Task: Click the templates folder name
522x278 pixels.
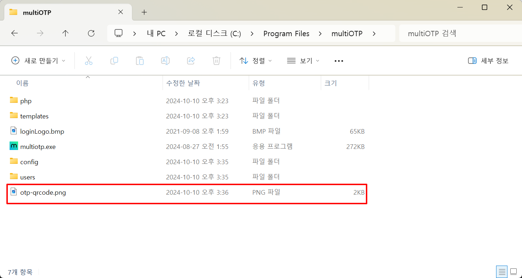Action: pos(34,116)
